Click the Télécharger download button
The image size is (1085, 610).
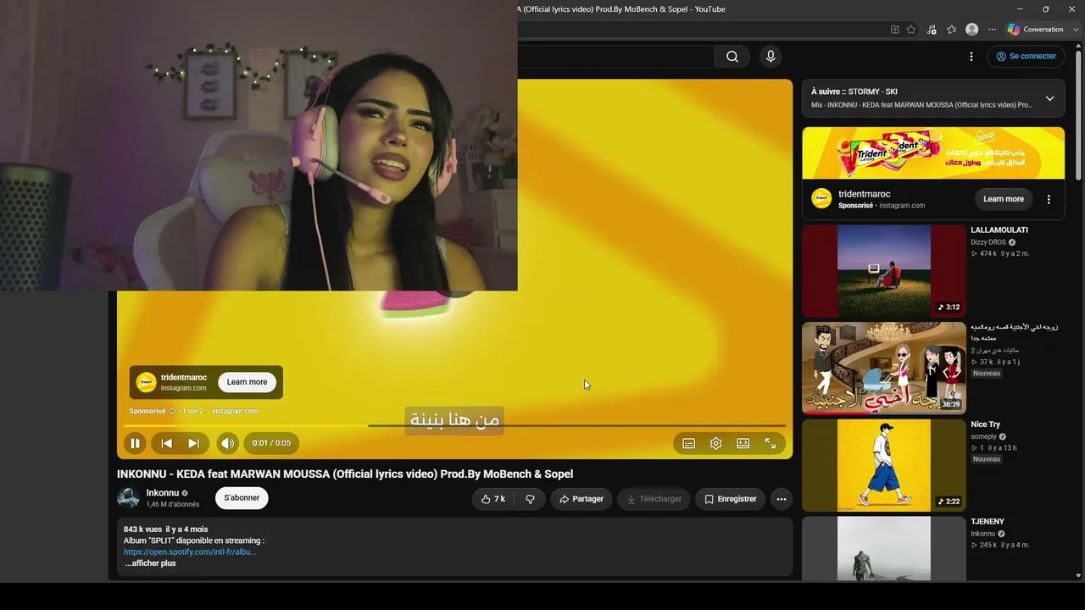tap(654, 499)
